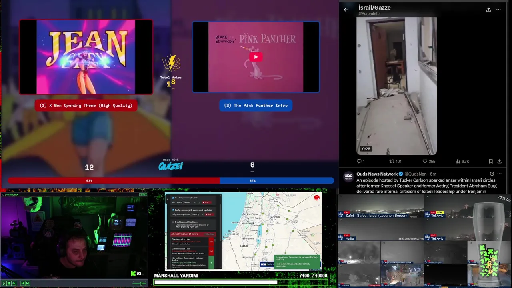512x288 pixels.
Task: Close the green Incident Ended notification
Action: click(317, 258)
